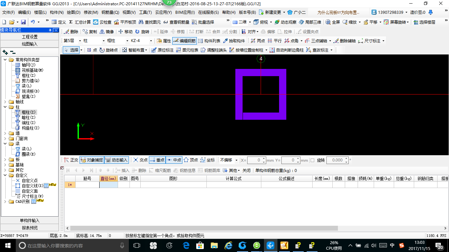449x252 pixels.
Task: Toggle 编辑钢筋 edit rebar button
Action: coord(184,41)
